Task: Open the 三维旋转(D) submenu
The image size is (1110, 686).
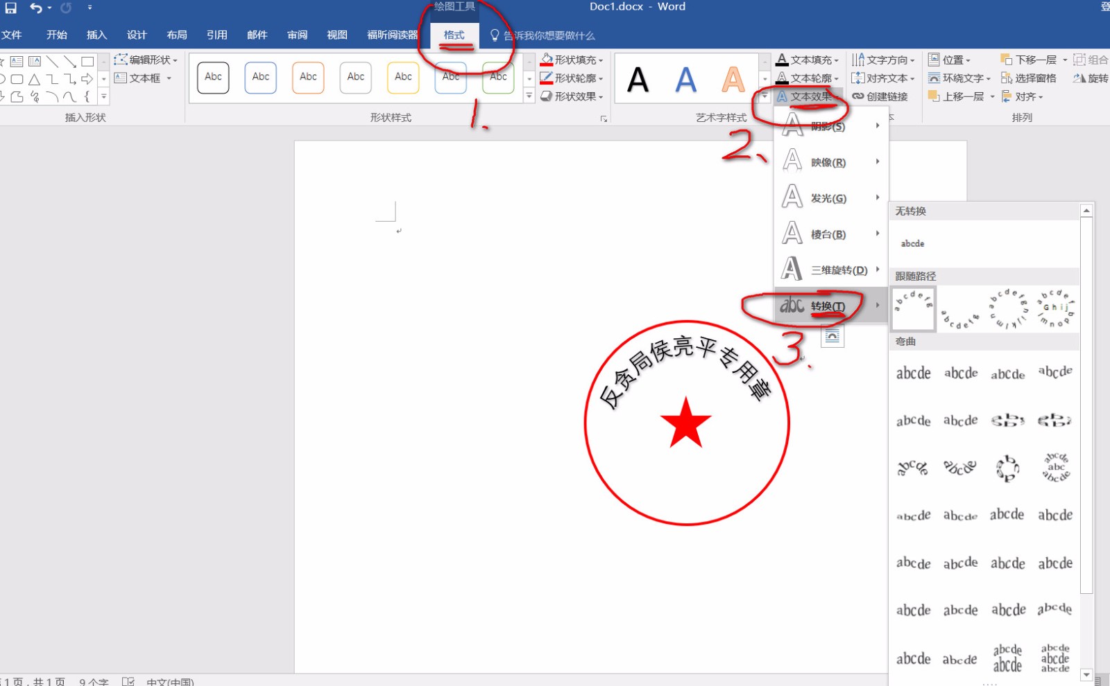Action: click(x=831, y=270)
